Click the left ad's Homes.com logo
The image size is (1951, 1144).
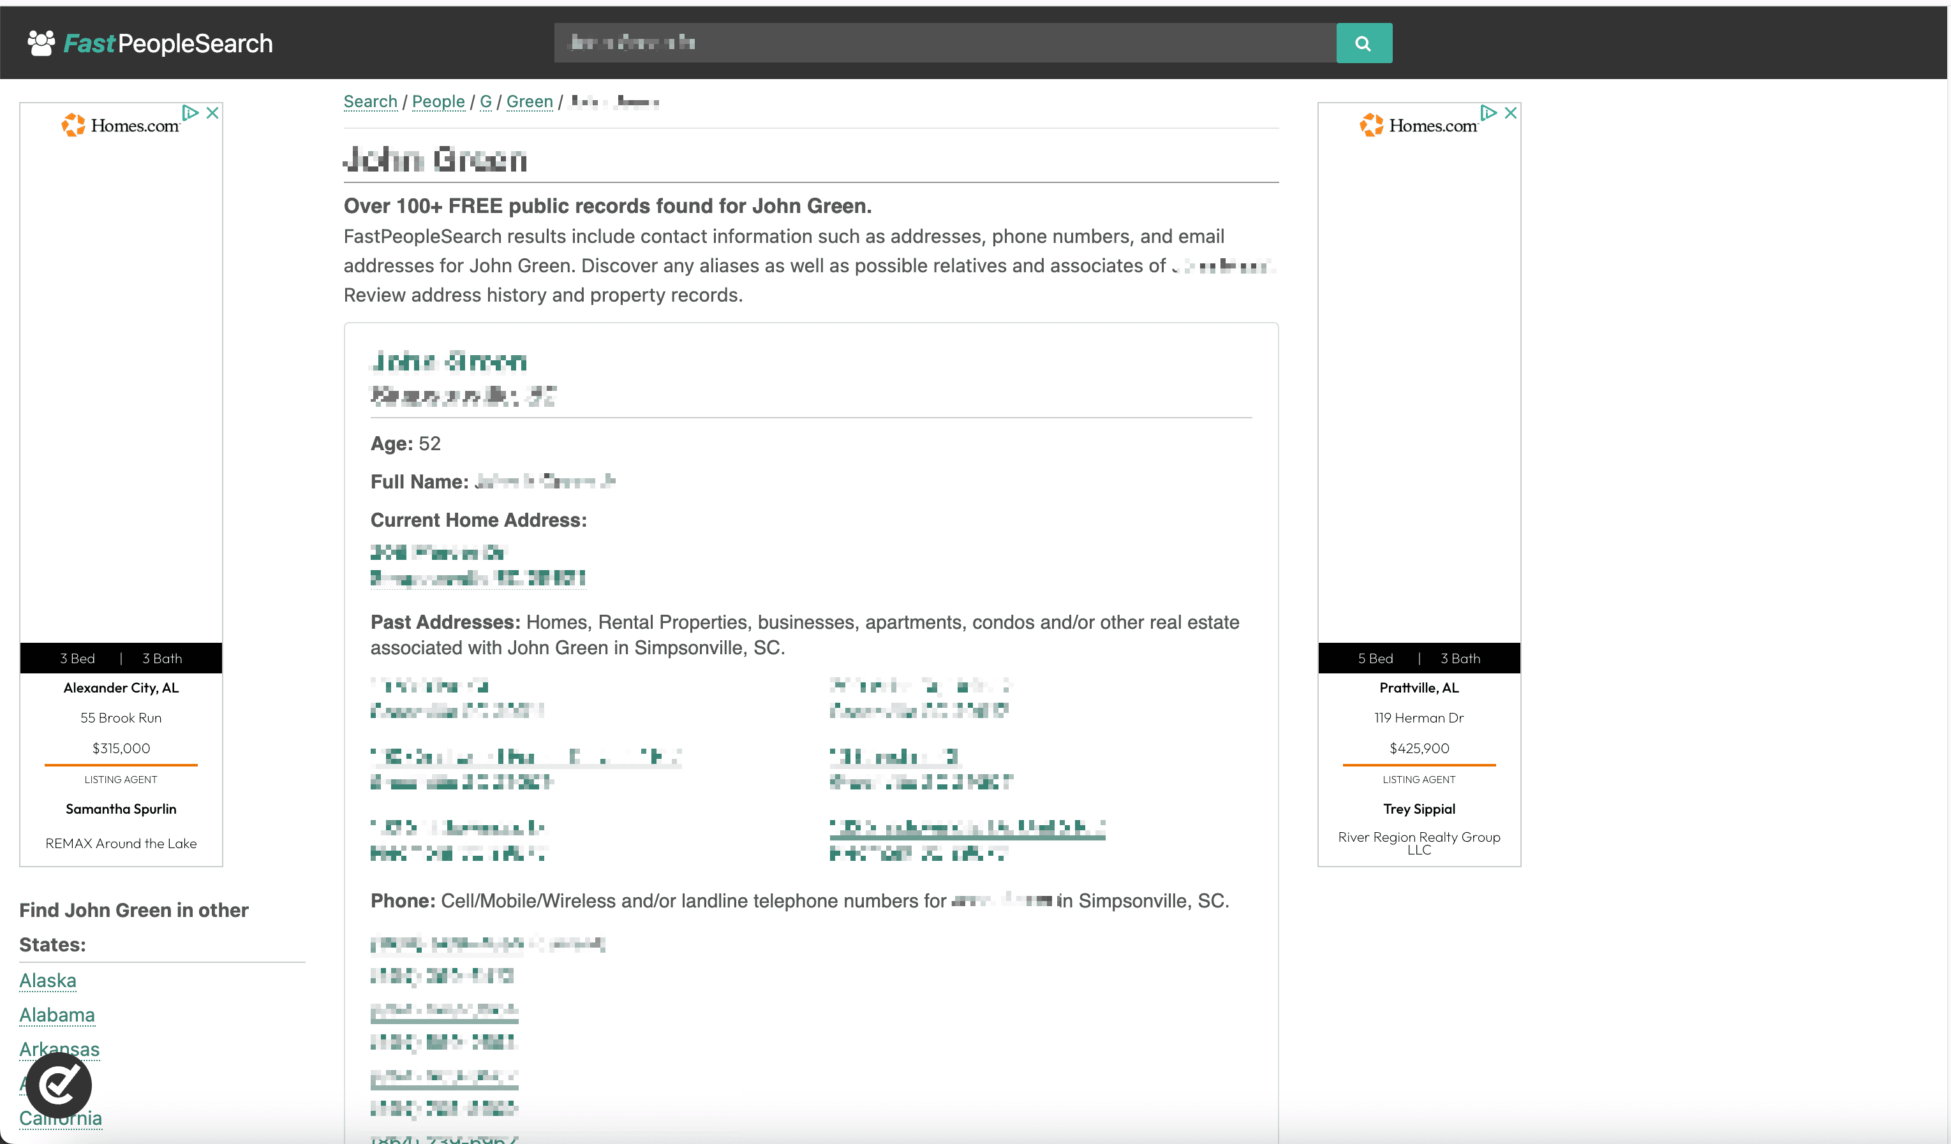(x=121, y=126)
